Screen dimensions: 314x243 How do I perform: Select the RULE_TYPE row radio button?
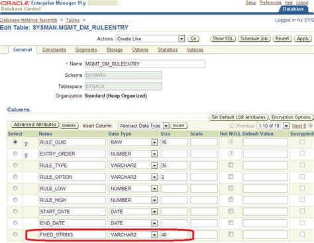pyautogui.click(x=15, y=165)
